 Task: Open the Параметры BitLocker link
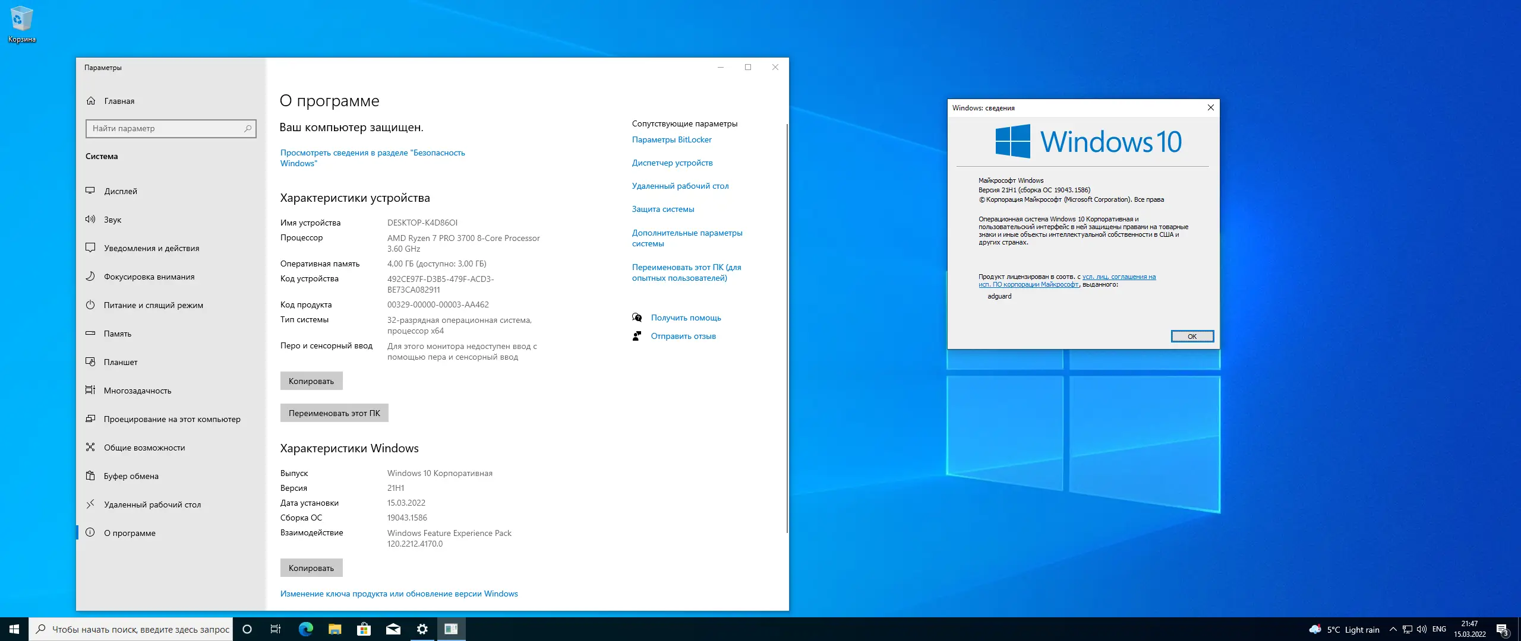671,139
